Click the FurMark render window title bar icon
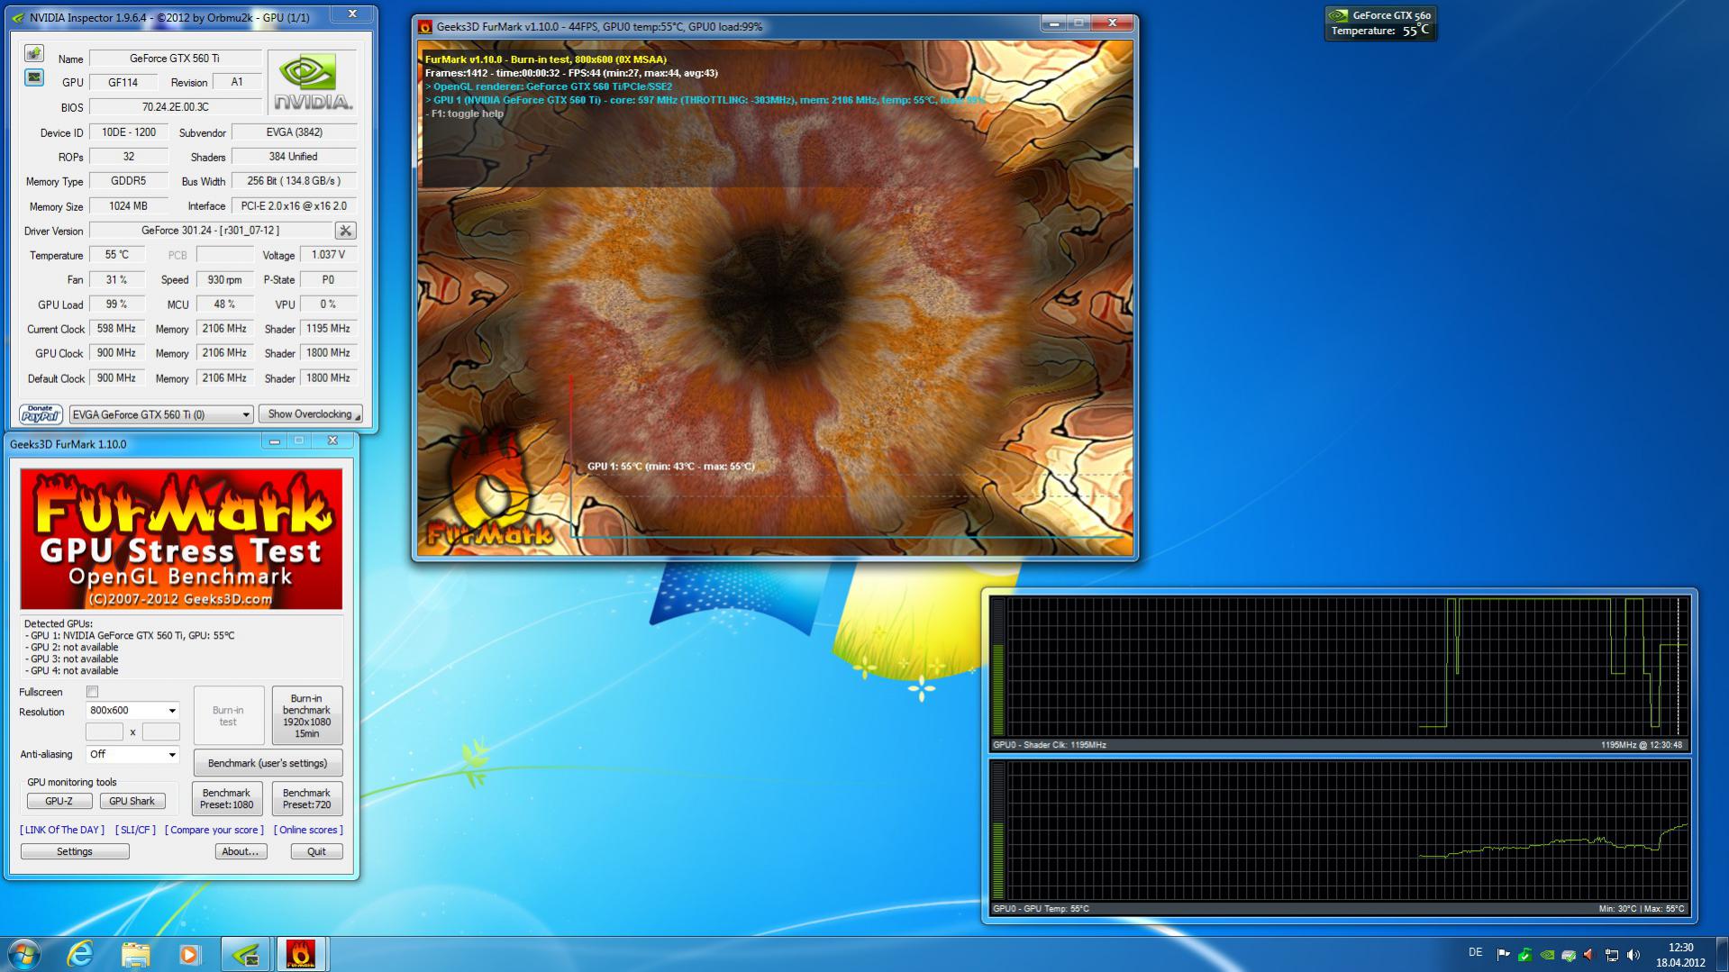 (425, 27)
